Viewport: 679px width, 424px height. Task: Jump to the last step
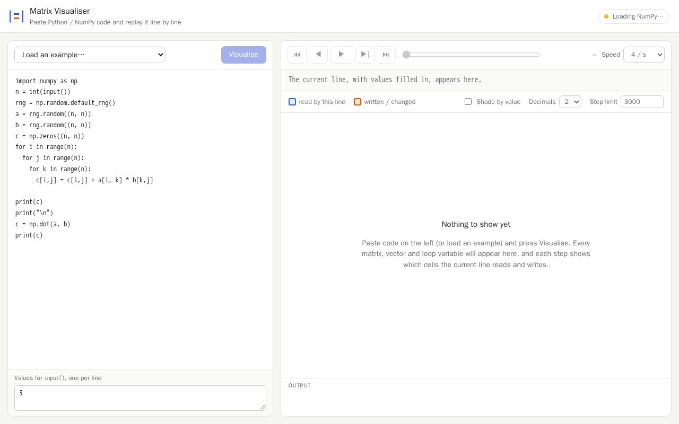[386, 55]
